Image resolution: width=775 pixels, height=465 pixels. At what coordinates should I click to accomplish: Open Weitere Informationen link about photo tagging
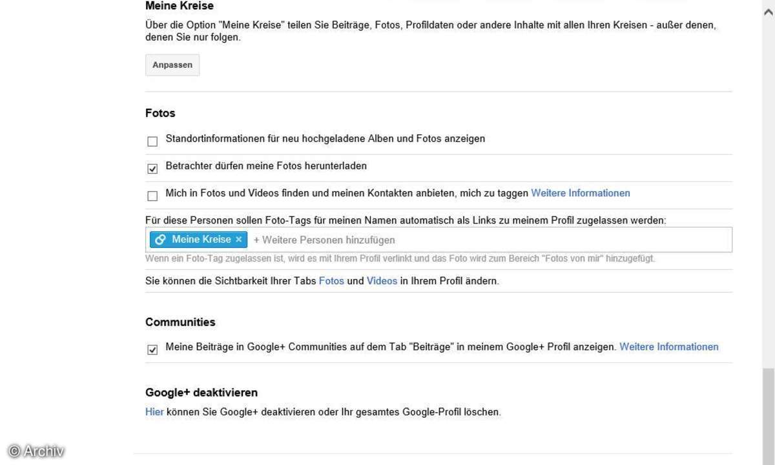(581, 193)
